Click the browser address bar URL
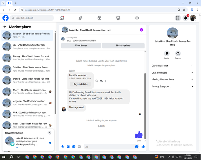Image resolution: width=201 pixels, height=160 pixels. point(47,10)
